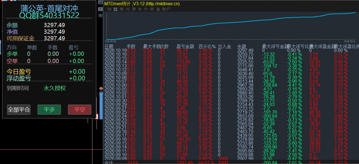Click the 余额 column header in statistics table
The width and height of the screenshot is (359, 164).
(x=242, y=47)
